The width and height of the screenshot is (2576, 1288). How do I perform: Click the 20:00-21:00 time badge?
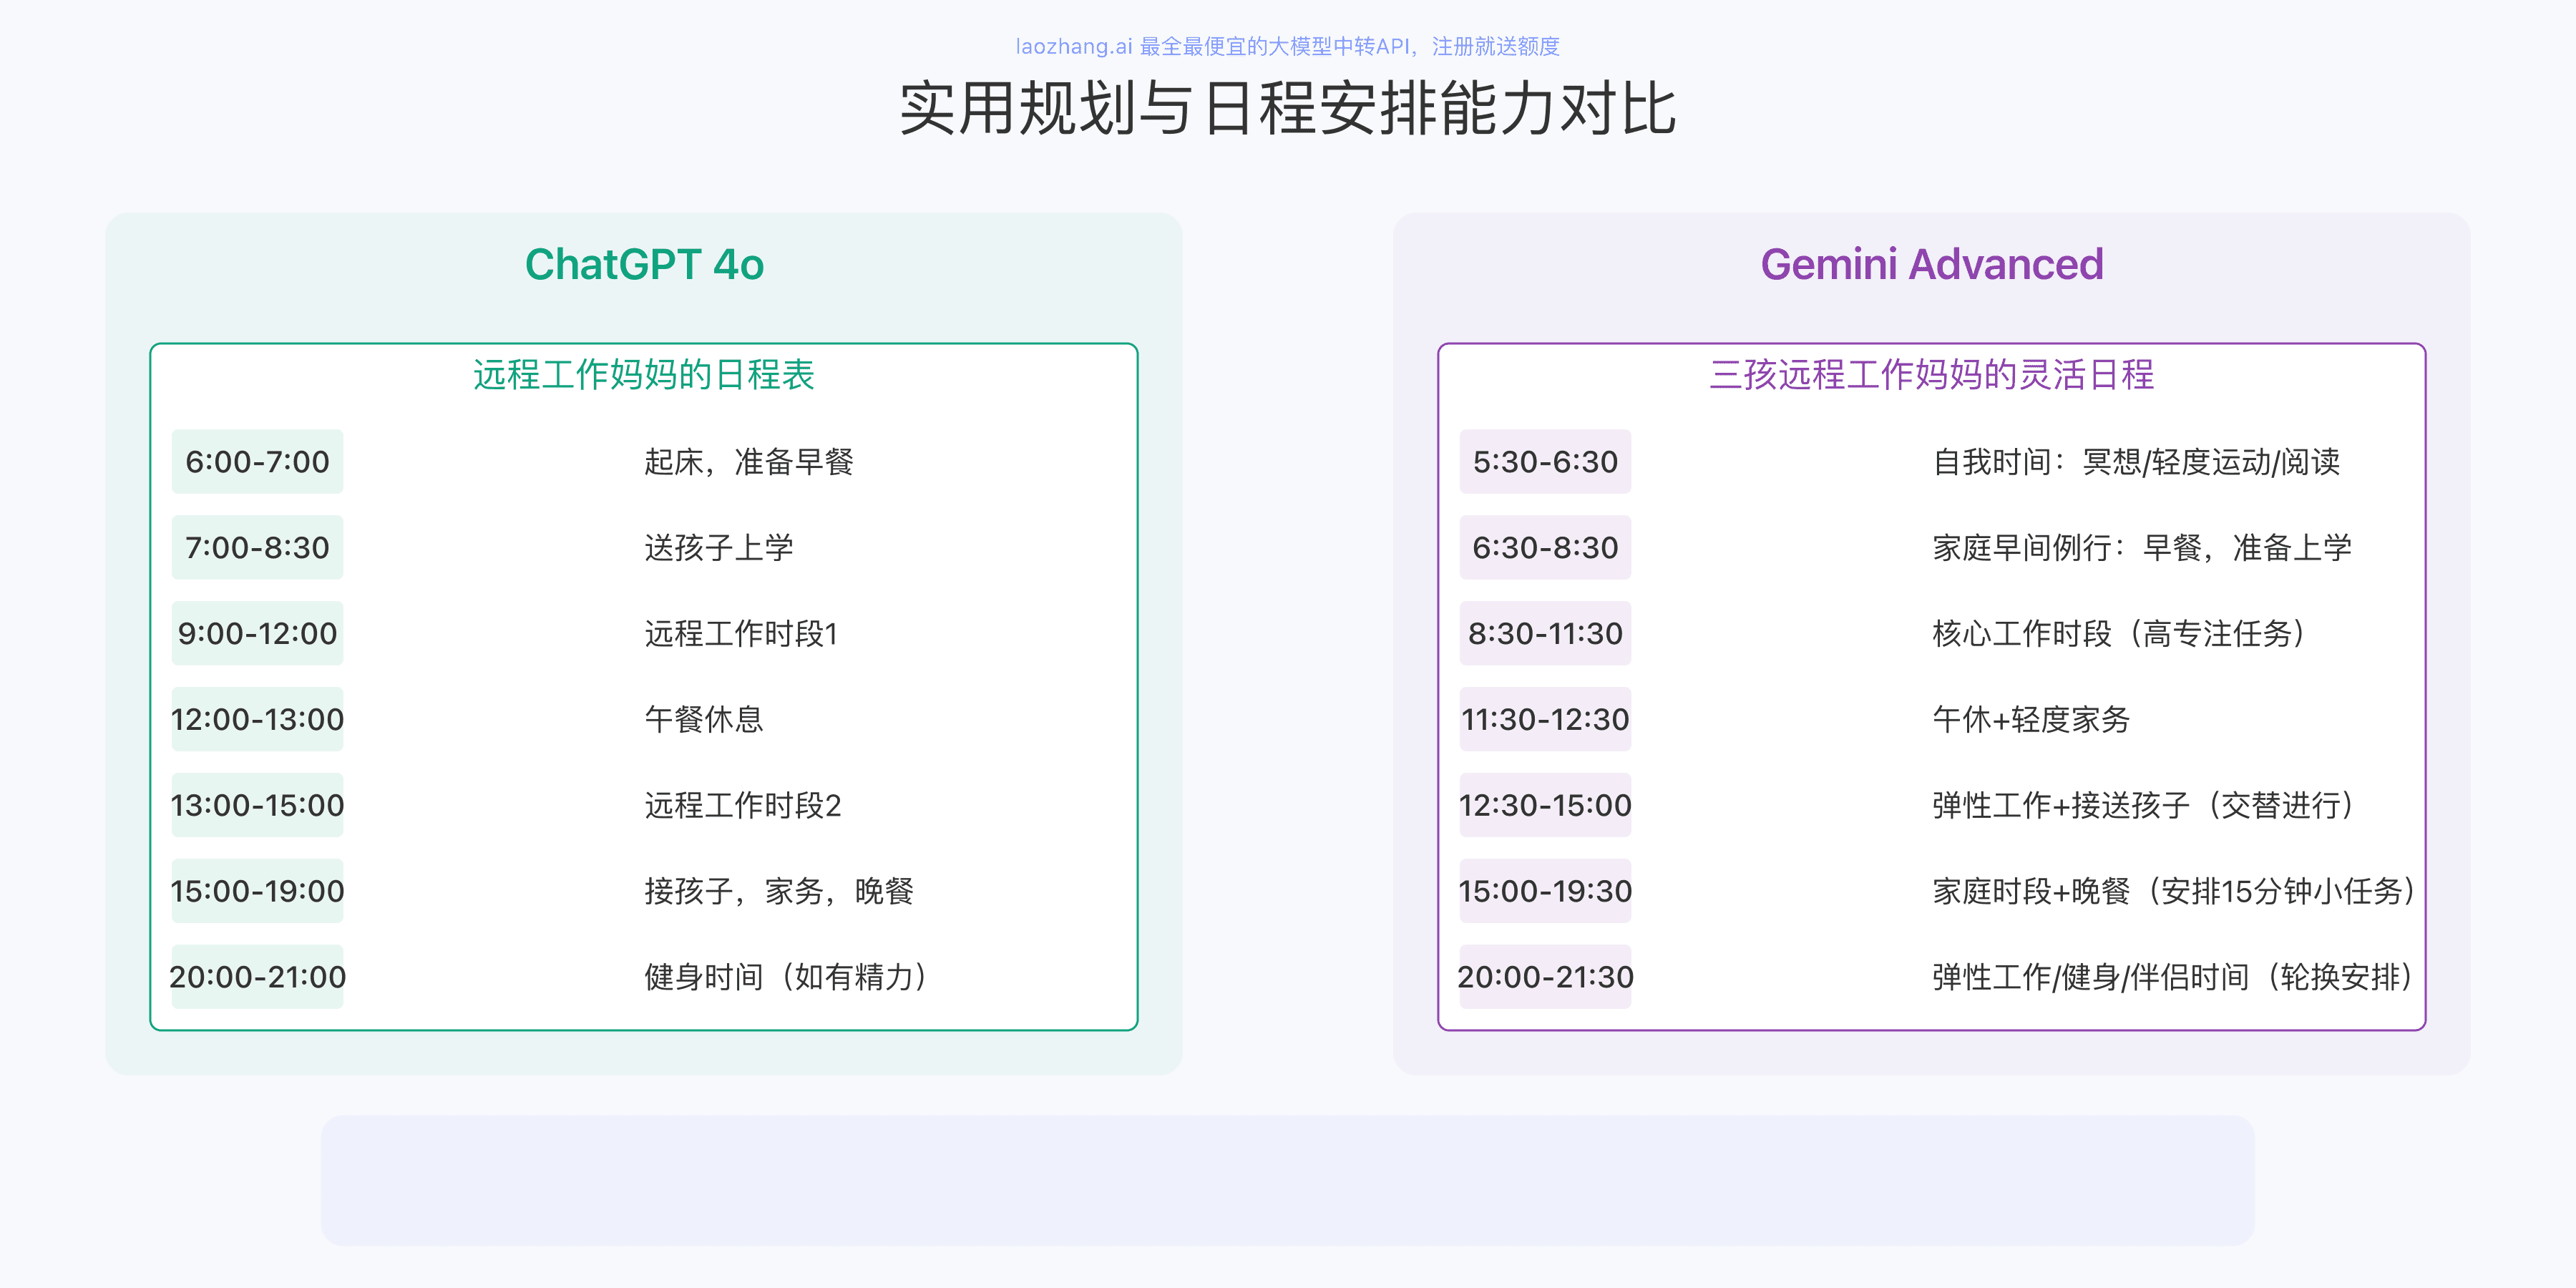coord(257,978)
